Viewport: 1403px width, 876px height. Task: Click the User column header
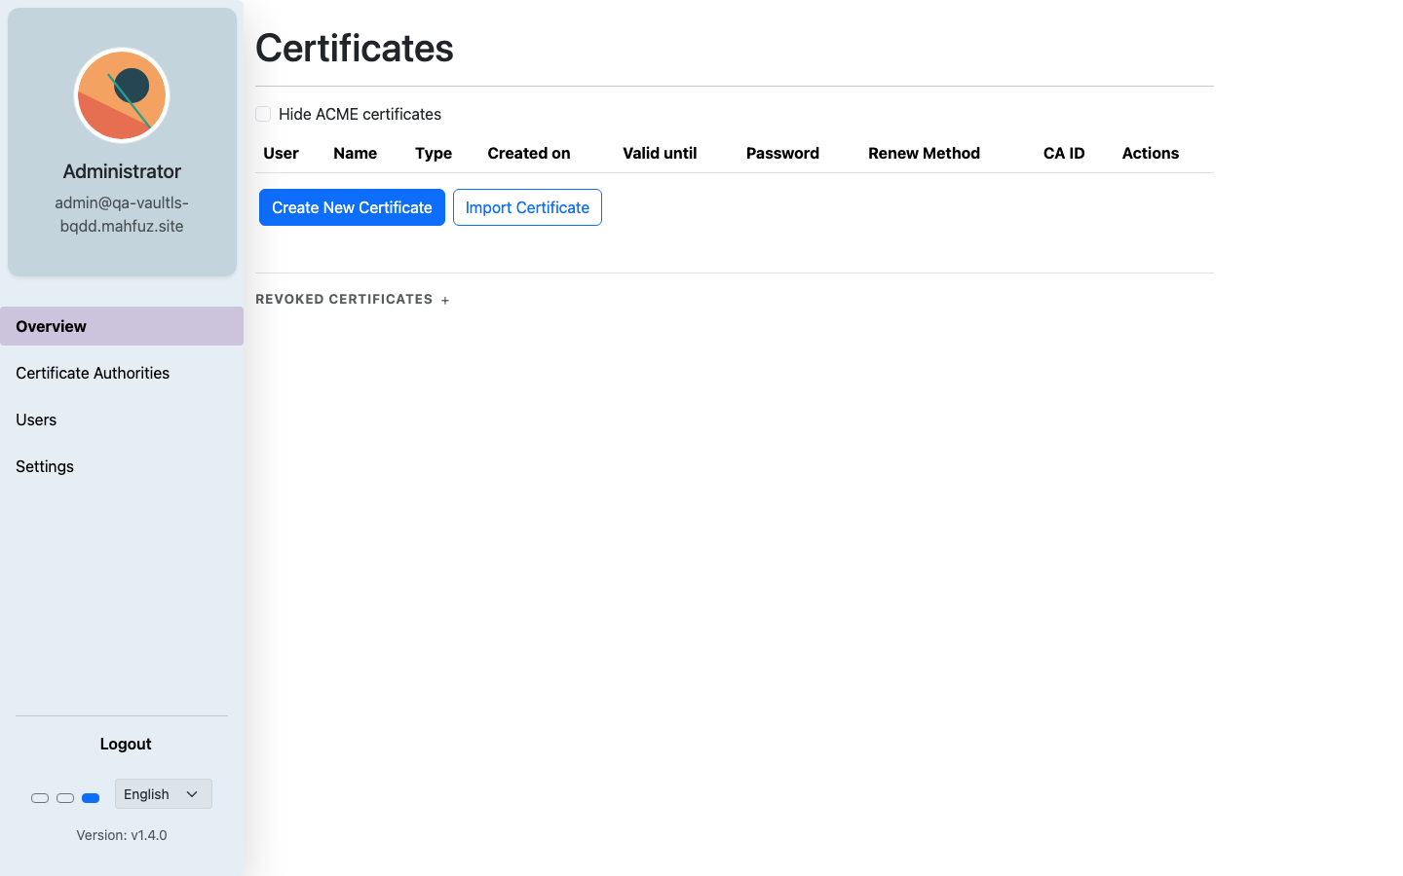tap(281, 153)
